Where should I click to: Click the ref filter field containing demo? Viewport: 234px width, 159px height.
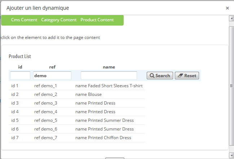click(52, 76)
